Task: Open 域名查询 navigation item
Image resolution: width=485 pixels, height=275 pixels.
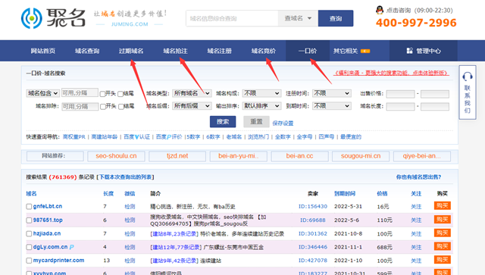Action: tap(87, 51)
